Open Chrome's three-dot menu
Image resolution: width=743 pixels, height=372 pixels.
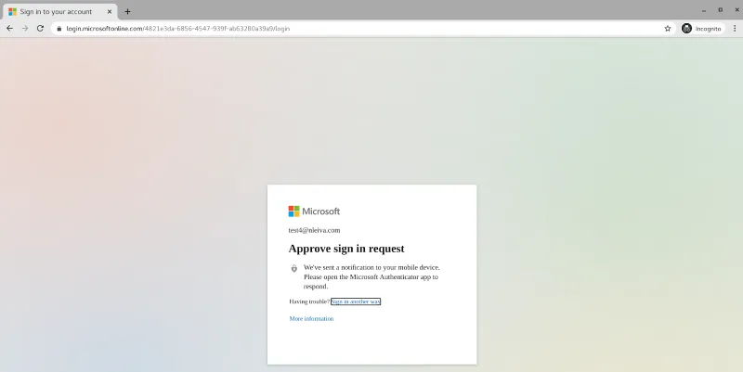[735, 29]
